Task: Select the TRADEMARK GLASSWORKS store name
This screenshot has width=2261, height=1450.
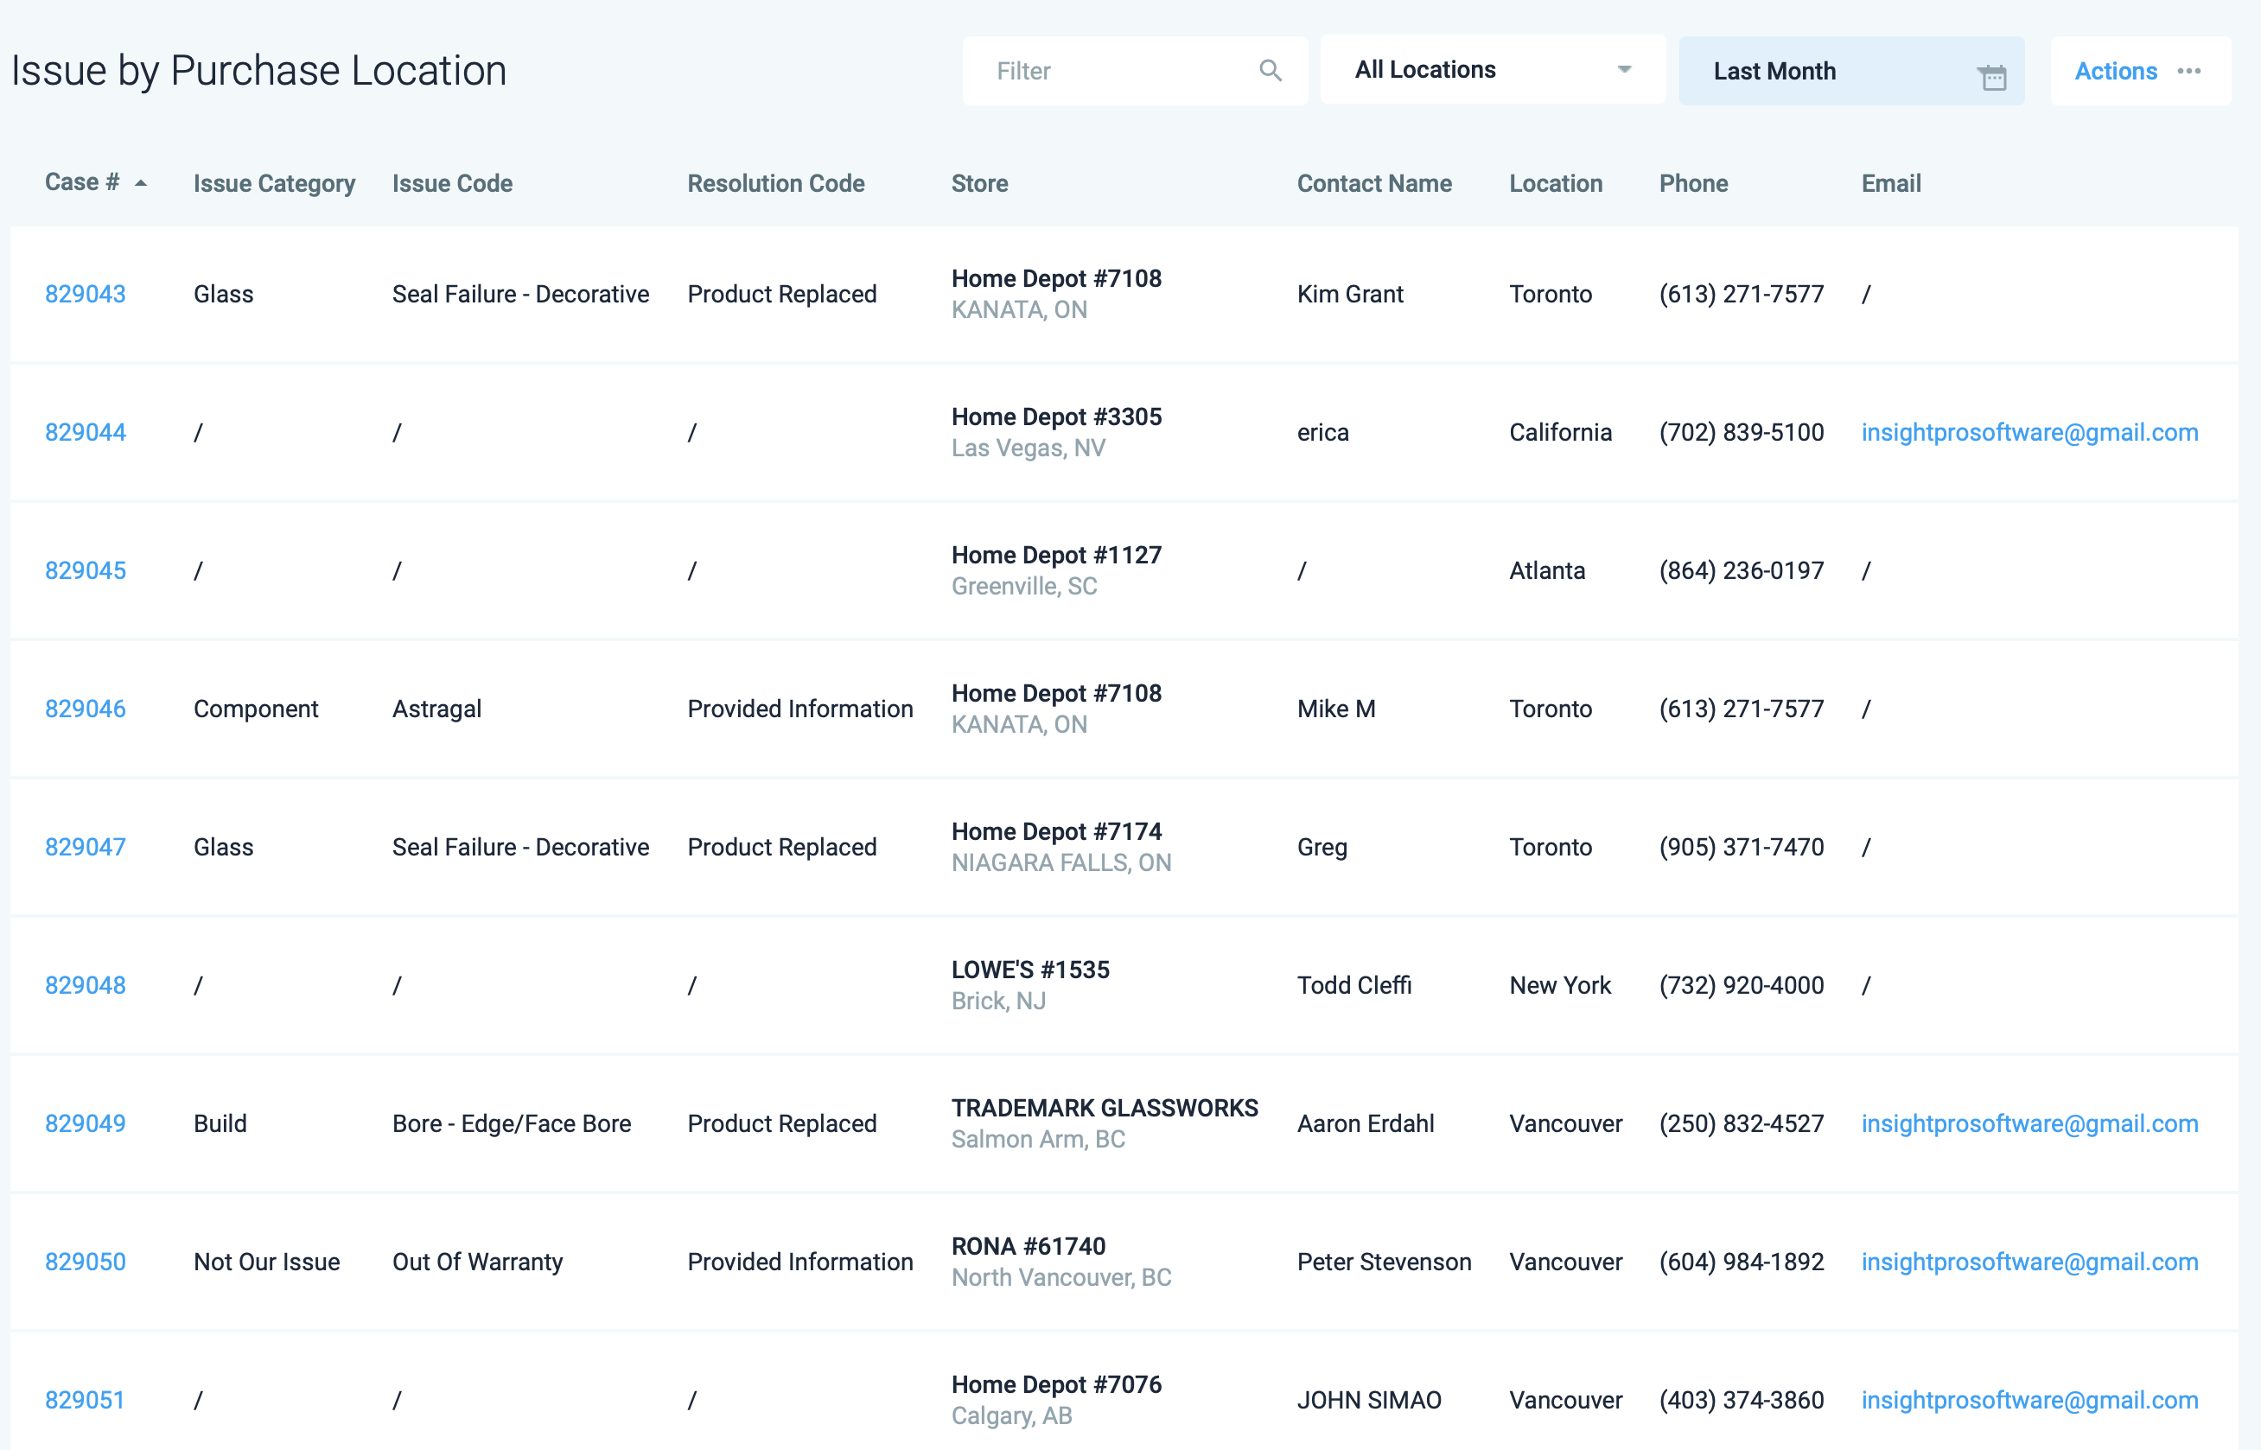Action: coord(1105,1110)
